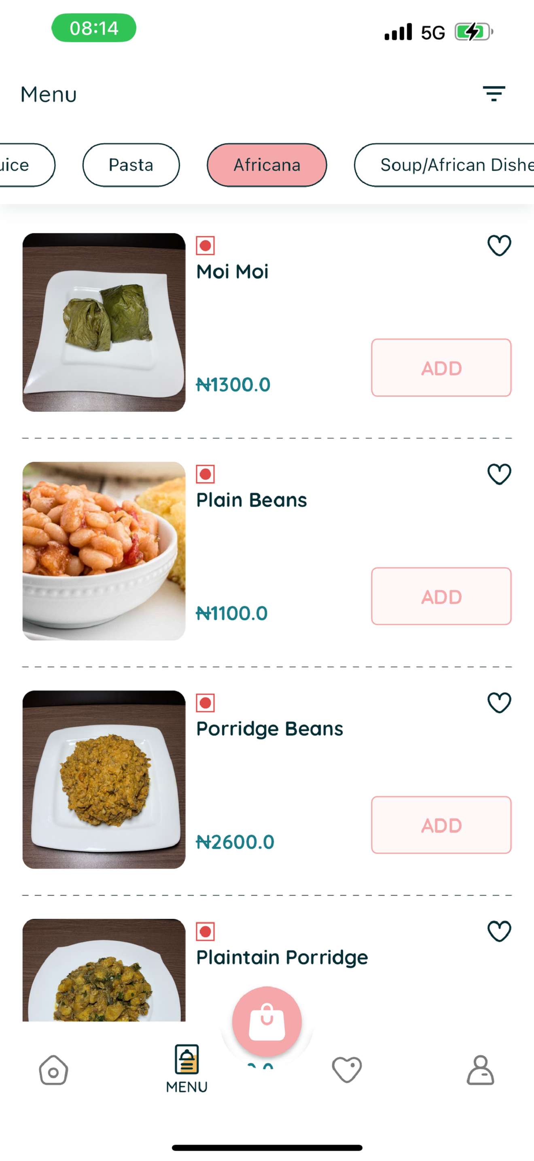Favorite the Plain Beans dish
Viewport: 534px width, 1161px height.
pos(499,474)
